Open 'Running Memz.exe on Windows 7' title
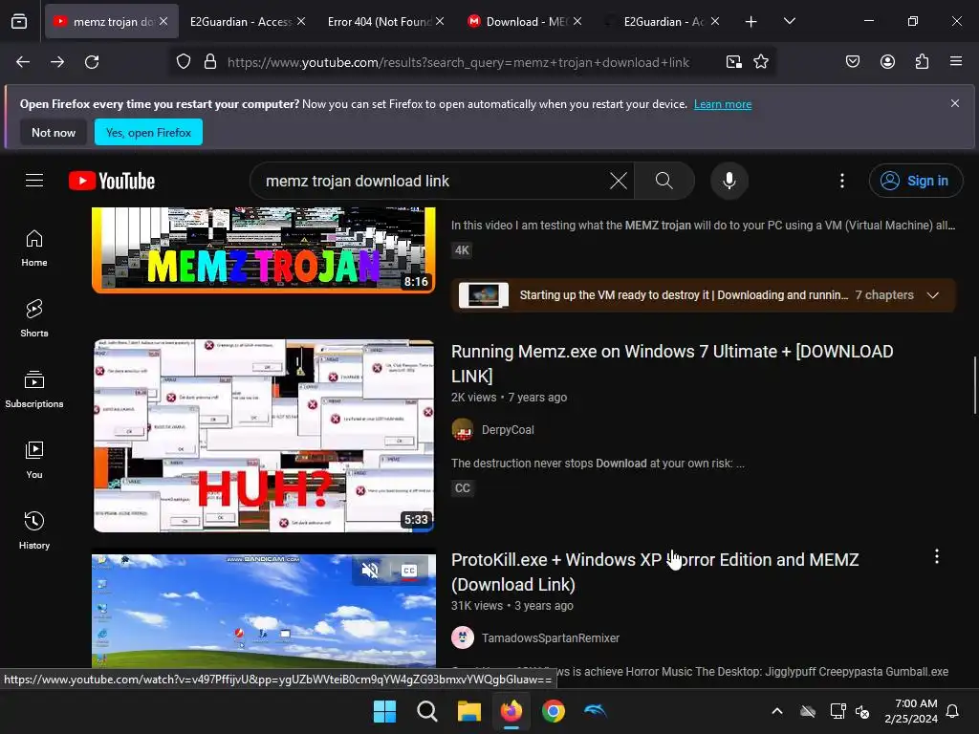 click(x=672, y=363)
